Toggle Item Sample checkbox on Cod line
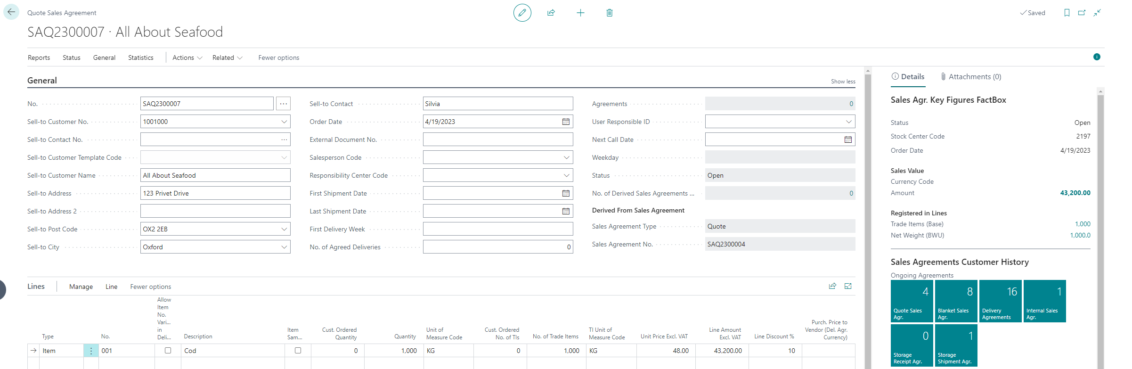 298,351
